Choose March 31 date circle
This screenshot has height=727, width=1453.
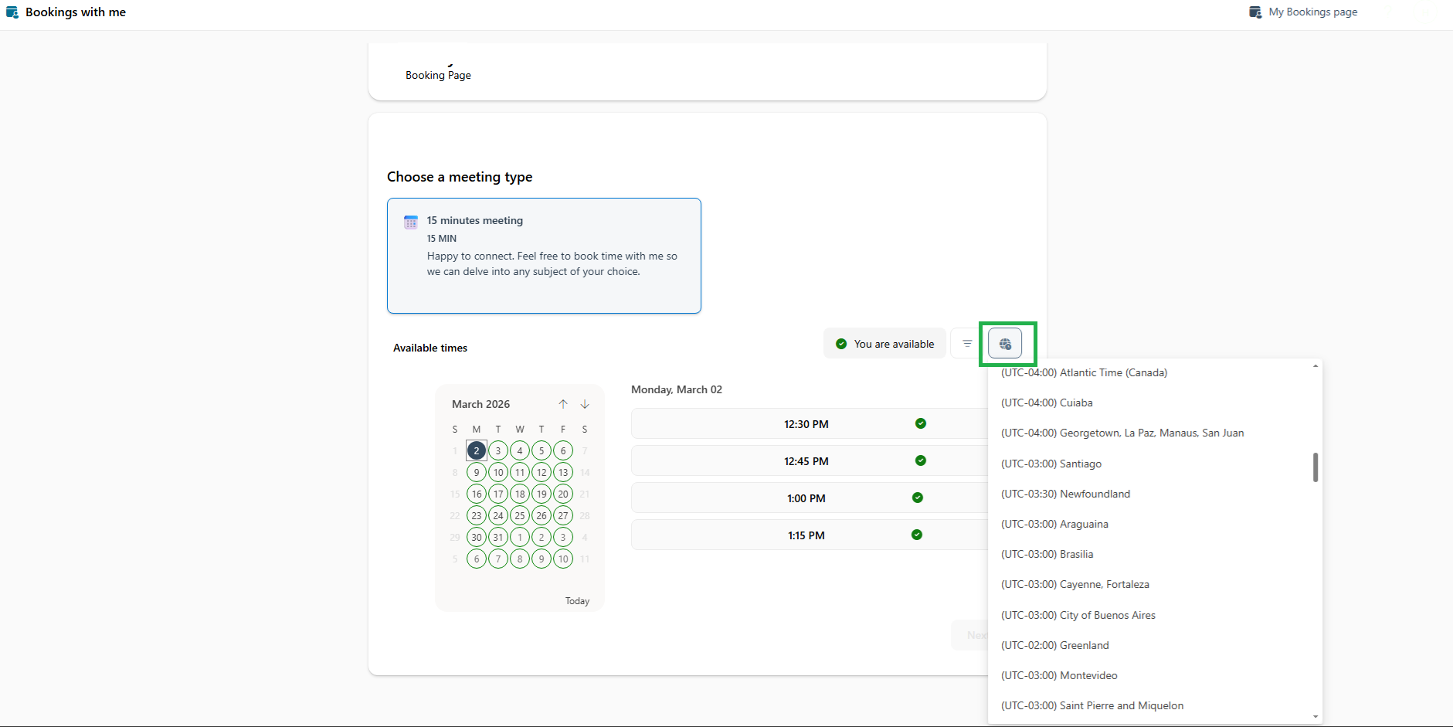pos(498,537)
